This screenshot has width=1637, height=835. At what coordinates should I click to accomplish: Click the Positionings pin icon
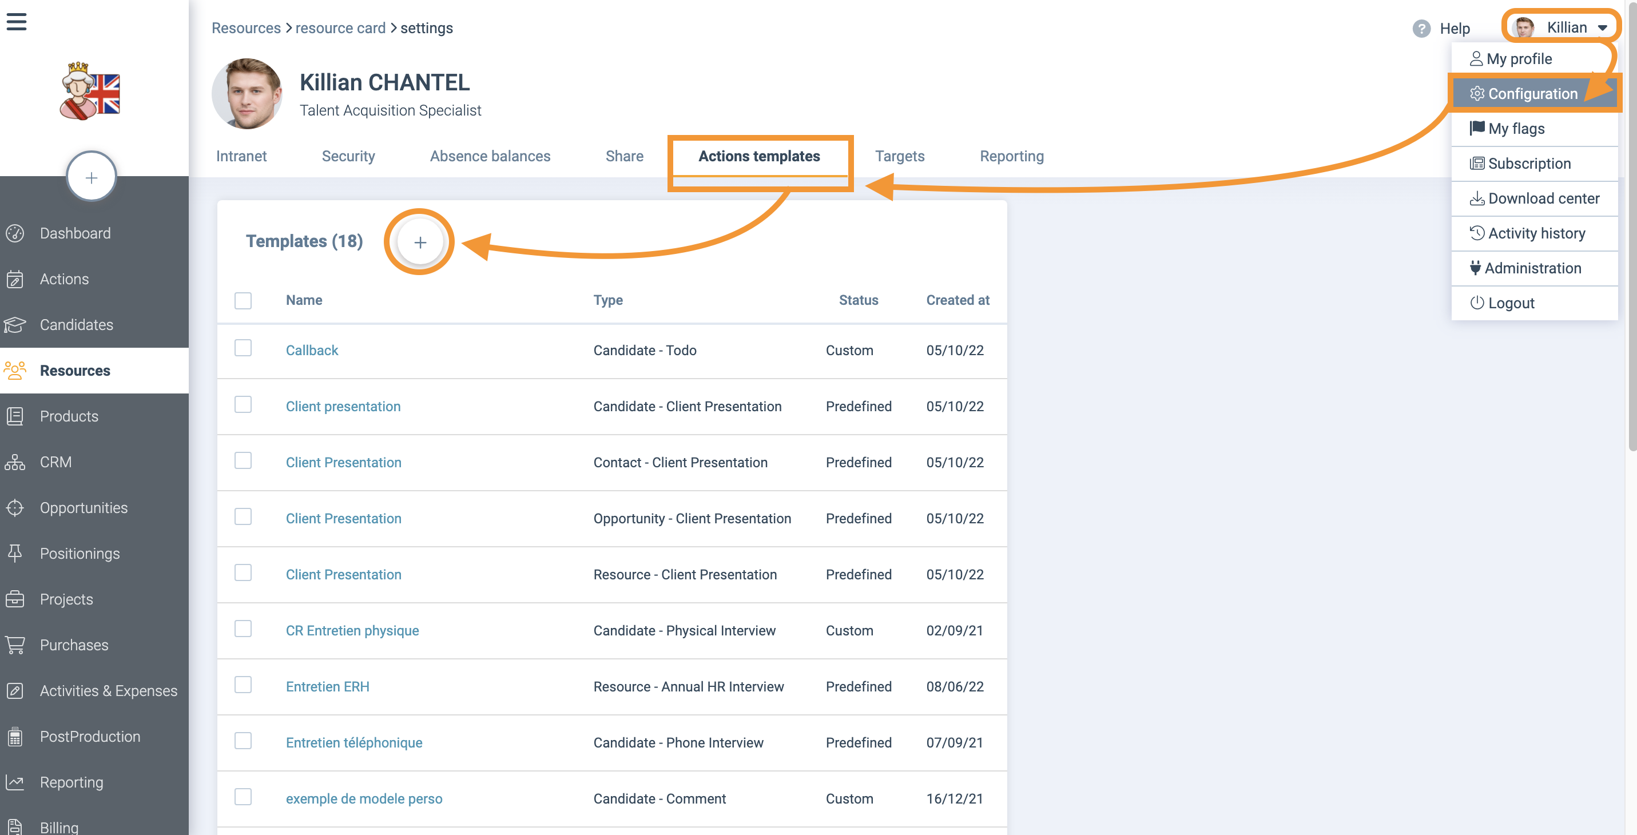[x=15, y=554]
